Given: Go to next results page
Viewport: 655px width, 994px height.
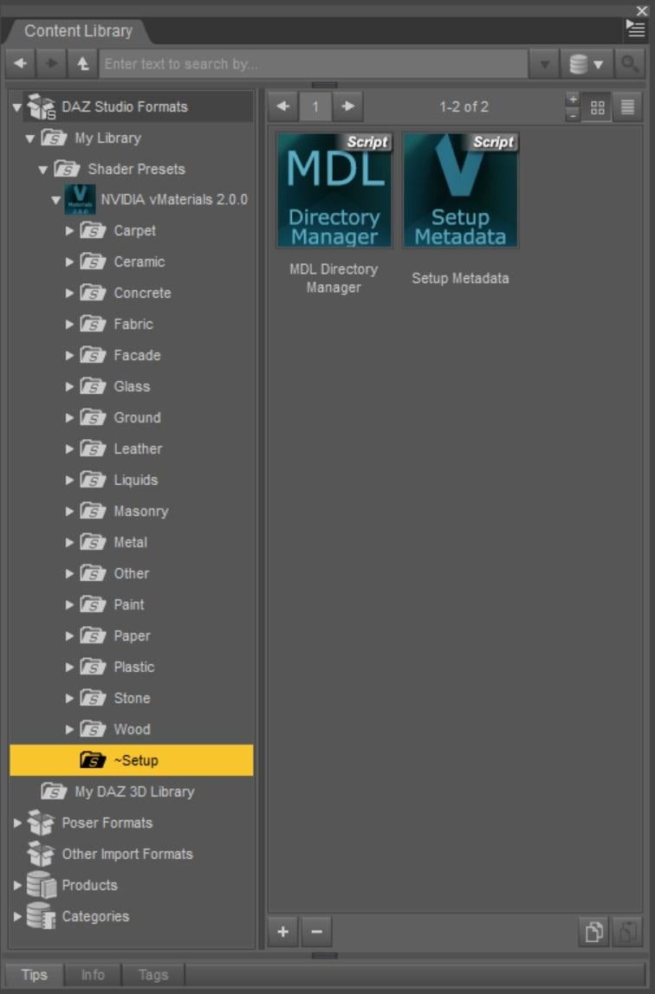Looking at the screenshot, I should tap(348, 106).
